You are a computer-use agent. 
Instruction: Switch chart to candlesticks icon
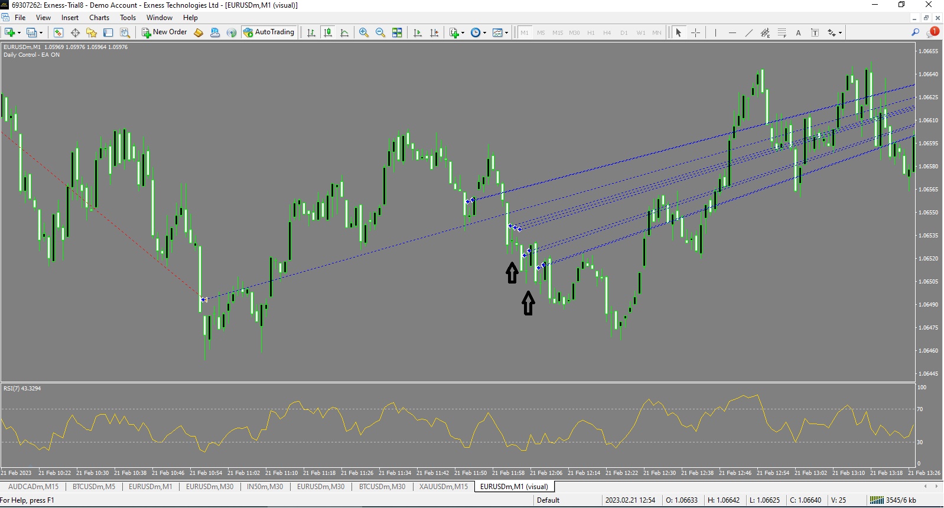[x=328, y=32]
